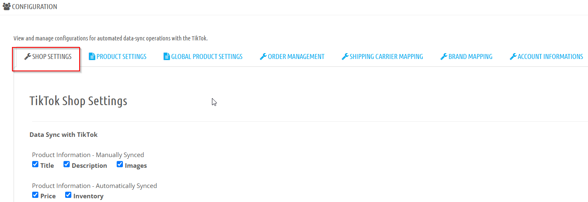Screen dimensions: 588x202
Task: Uncheck the Price checkbox
Action: coord(35,195)
